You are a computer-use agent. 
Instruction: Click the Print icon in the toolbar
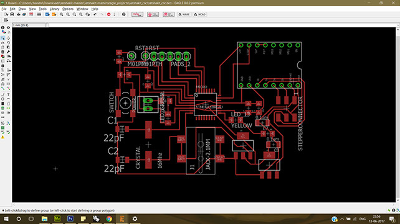pyautogui.click(x=18, y=14)
